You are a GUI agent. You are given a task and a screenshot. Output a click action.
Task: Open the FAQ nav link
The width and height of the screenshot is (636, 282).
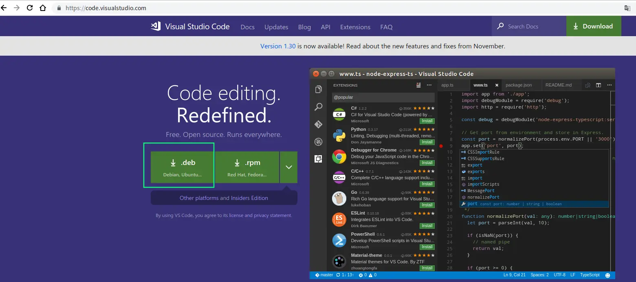click(386, 27)
